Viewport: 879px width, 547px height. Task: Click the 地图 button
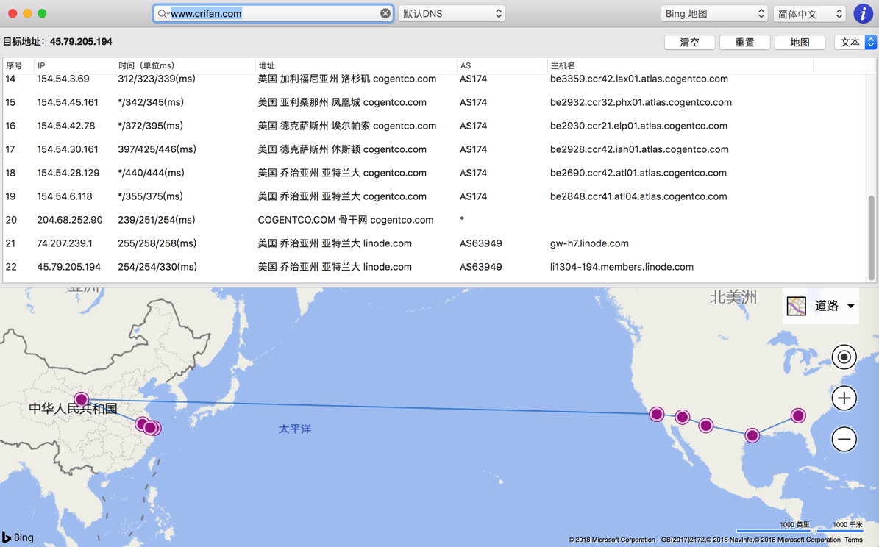click(800, 42)
